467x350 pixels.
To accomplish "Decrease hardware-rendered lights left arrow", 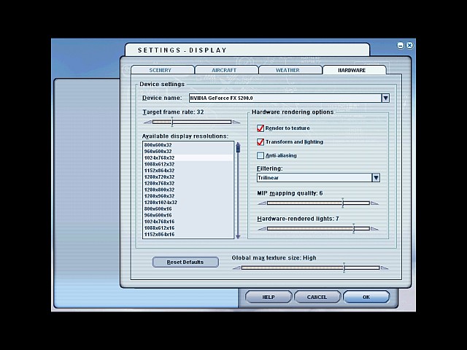I will pyautogui.click(x=262, y=228).
